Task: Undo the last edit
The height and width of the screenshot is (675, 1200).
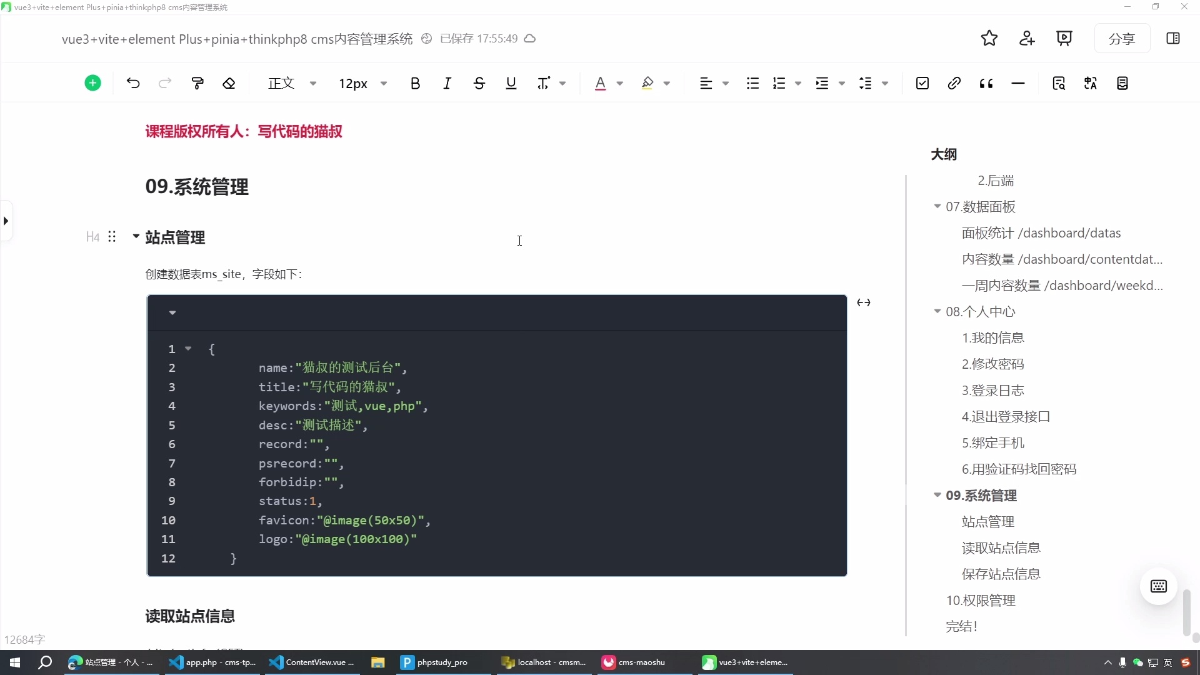Action: pyautogui.click(x=133, y=83)
